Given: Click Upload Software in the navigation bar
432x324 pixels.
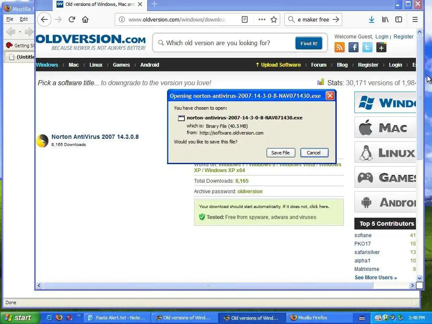Looking at the screenshot, I should coord(278,65).
